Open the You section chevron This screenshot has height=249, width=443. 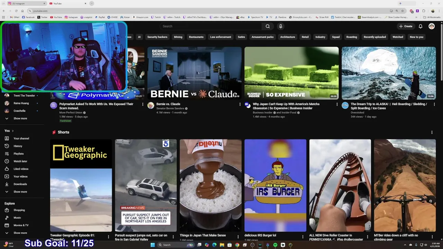[13, 131]
